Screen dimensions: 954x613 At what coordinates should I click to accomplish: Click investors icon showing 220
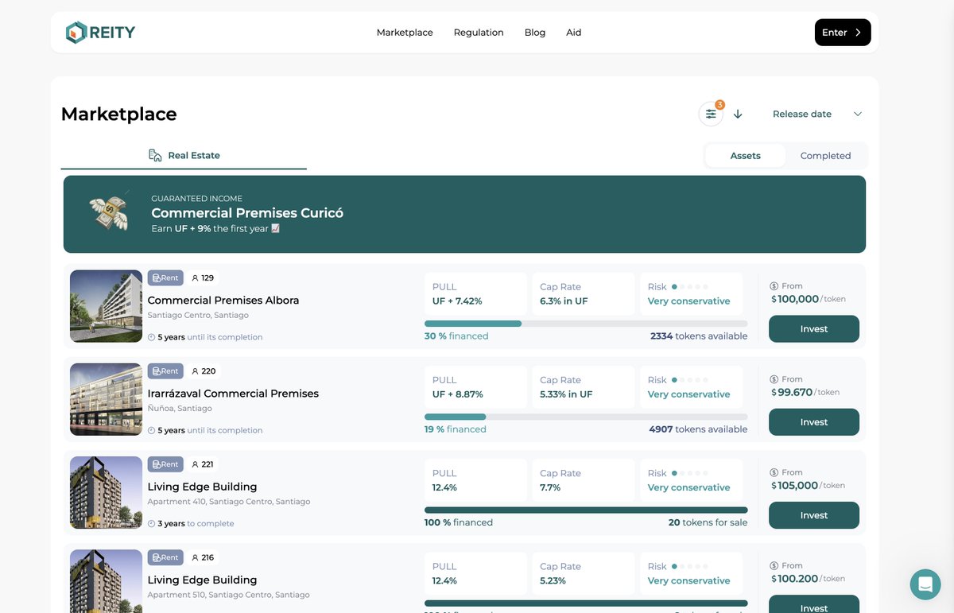[196, 371]
